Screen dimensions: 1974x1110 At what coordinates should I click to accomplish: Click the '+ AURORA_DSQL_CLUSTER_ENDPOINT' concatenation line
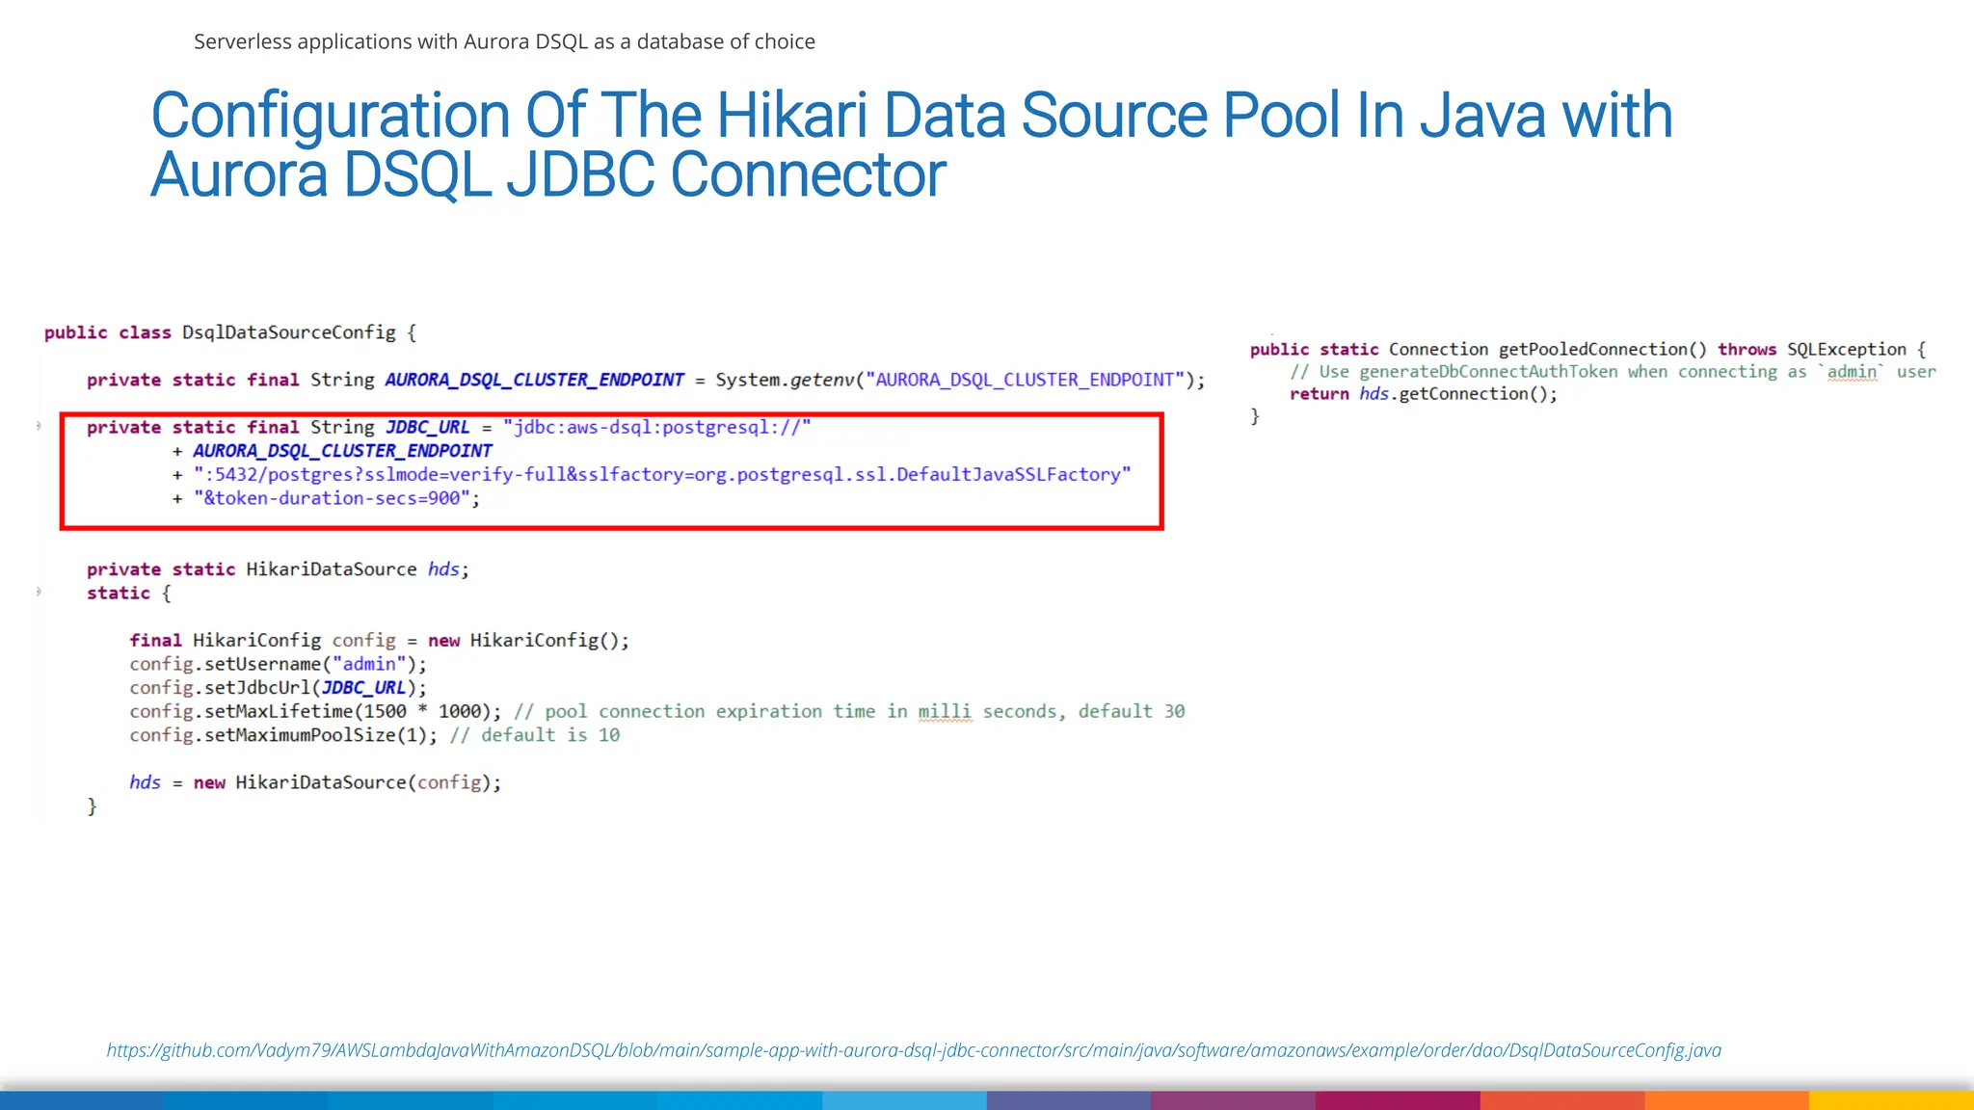point(333,451)
